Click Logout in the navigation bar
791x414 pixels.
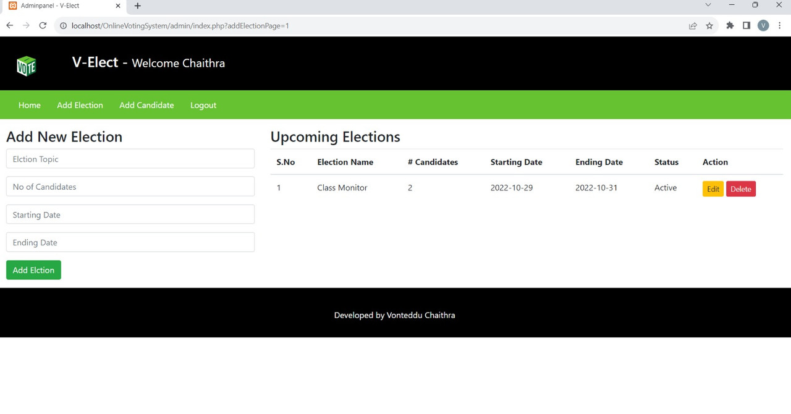point(203,105)
